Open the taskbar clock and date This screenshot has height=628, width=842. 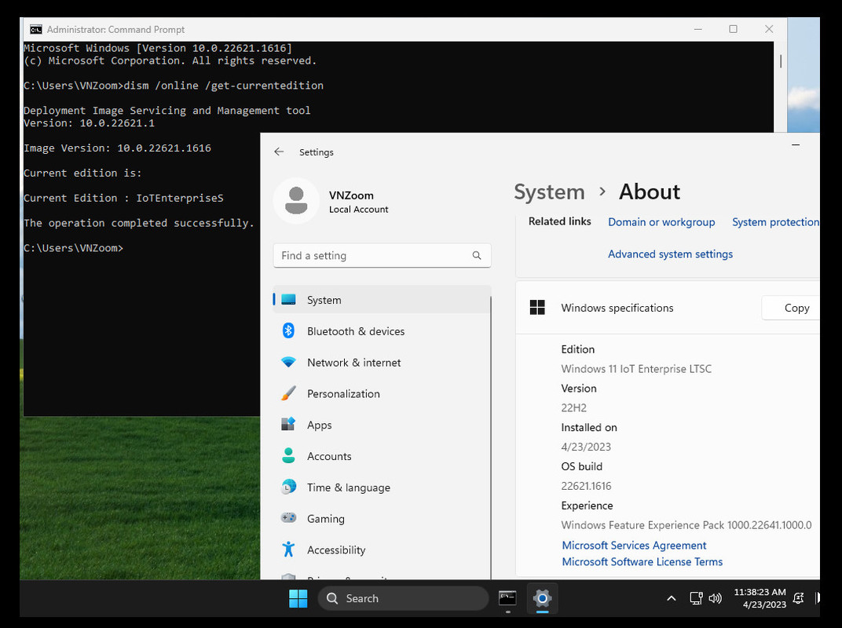click(760, 598)
